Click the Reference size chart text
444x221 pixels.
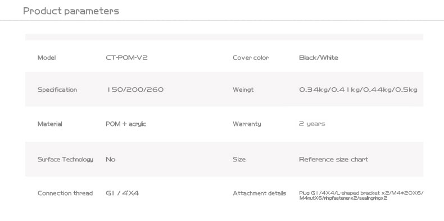click(334, 159)
